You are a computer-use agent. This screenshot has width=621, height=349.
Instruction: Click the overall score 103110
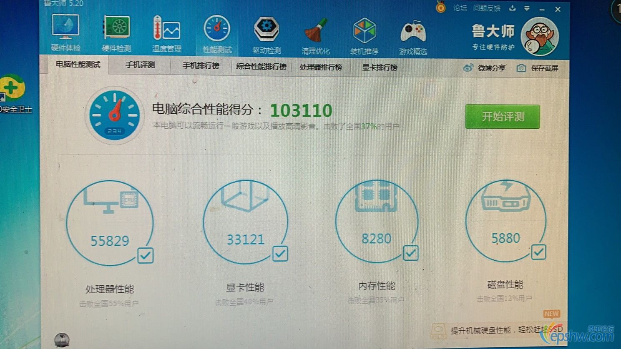[301, 110]
